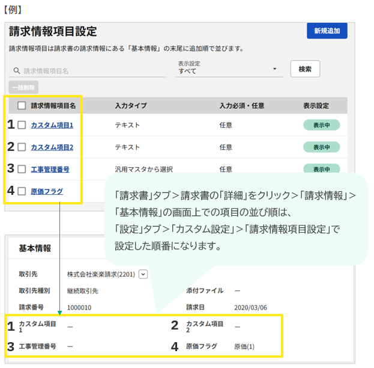Screen dimensions: 374x368
Task: Click 表示中 badge in カスタム項目1 row
Action: pos(321,125)
